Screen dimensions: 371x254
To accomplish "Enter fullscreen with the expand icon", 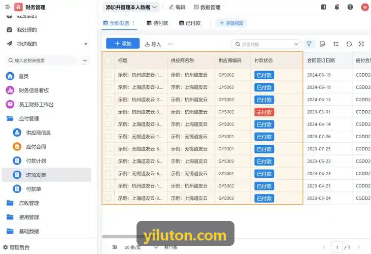I will (x=361, y=44).
